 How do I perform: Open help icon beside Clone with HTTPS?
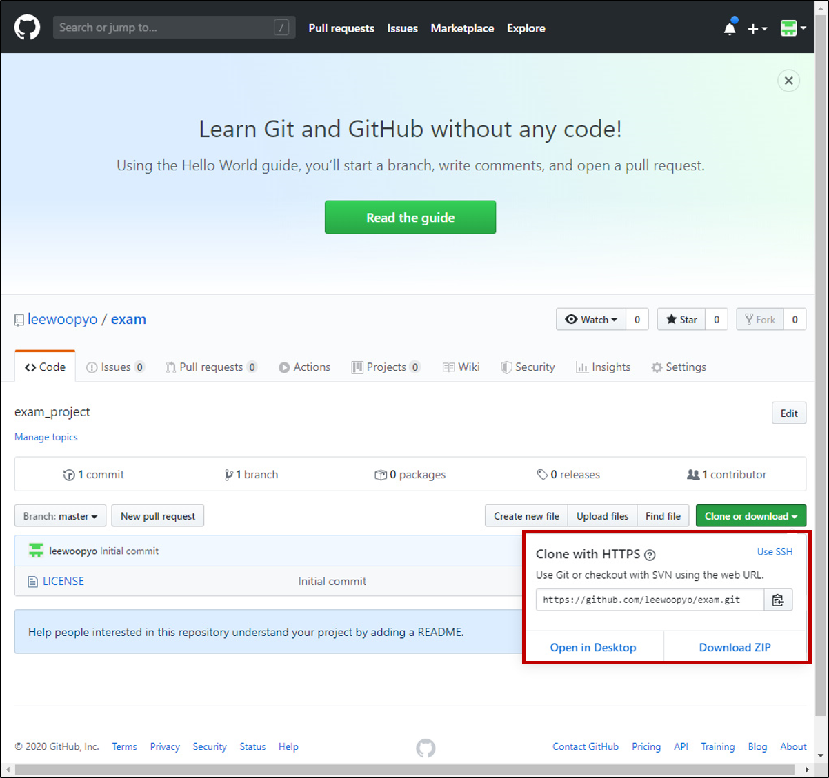tap(650, 555)
